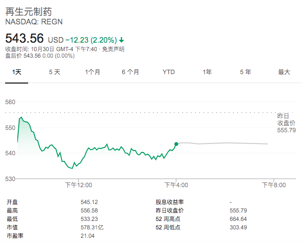Click the gray after-hours price line
Screen dimensions: 301x243
click(x=223, y=143)
